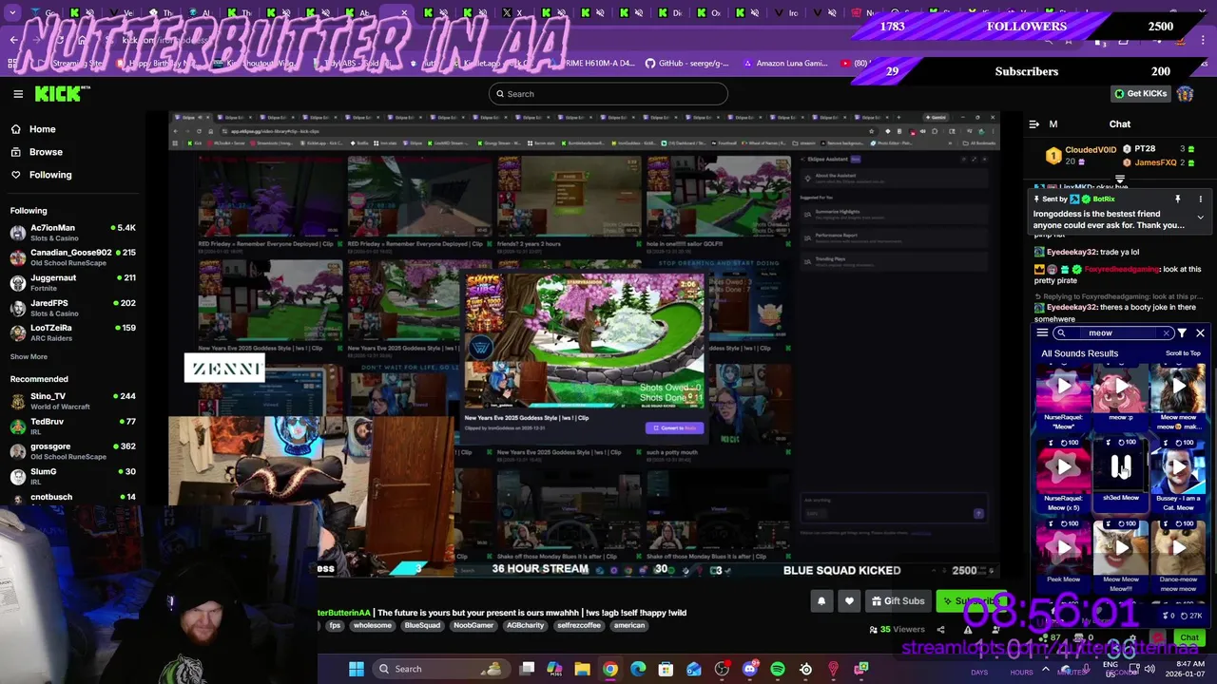
Task: Clear the meow search text
Action: pyautogui.click(x=1167, y=333)
